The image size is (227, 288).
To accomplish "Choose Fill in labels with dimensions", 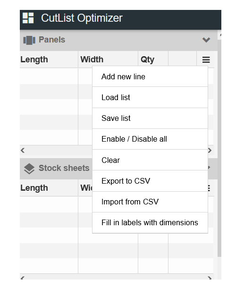I will tap(150, 222).
